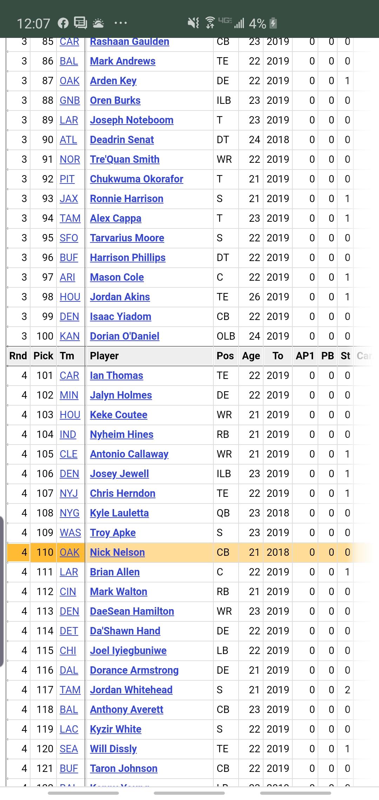Screen dimensions: 379x800
Task: Sort table by Pick column header
Action: pyautogui.click(x=43, y=356)
